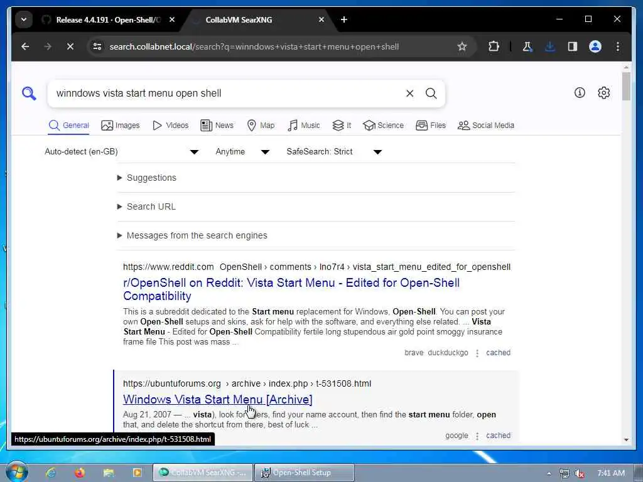643x482 pixels.
Task: Switch to Images search category
Action: click(x=120, y=126)
